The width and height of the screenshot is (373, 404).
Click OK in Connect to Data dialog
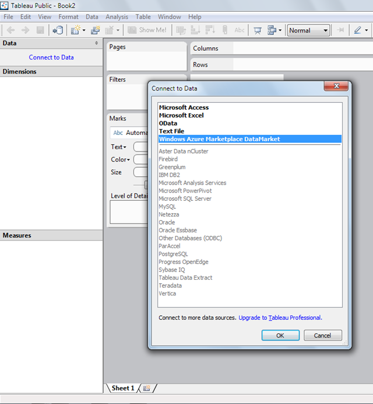(x=280, y=336)
